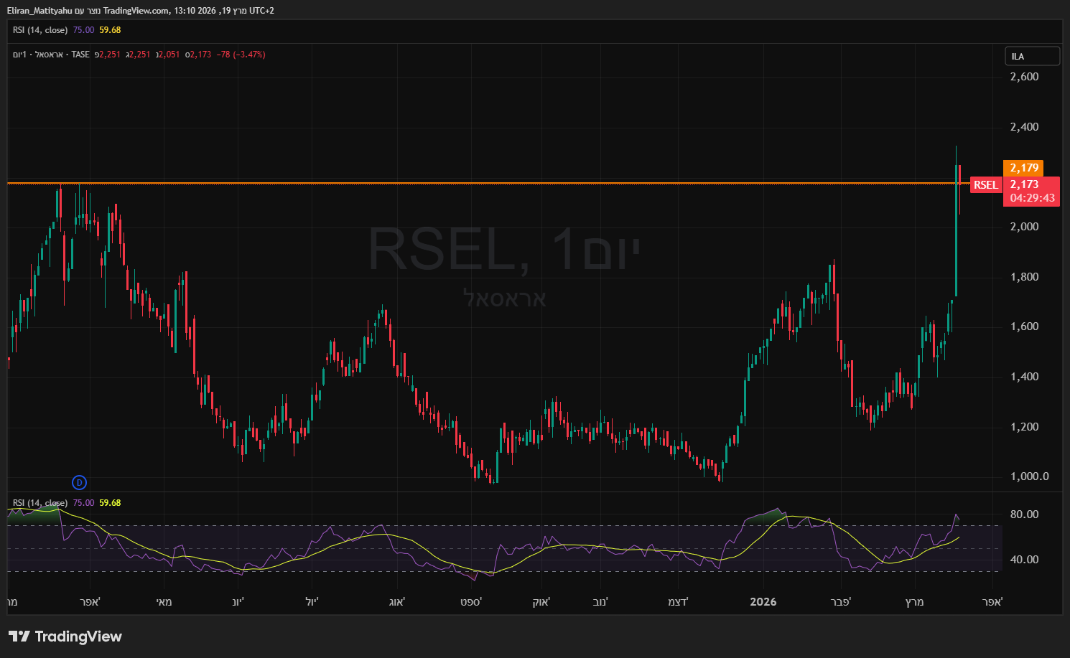
Task: Click the 2026 year label on time axis
Action: [763, 602]
